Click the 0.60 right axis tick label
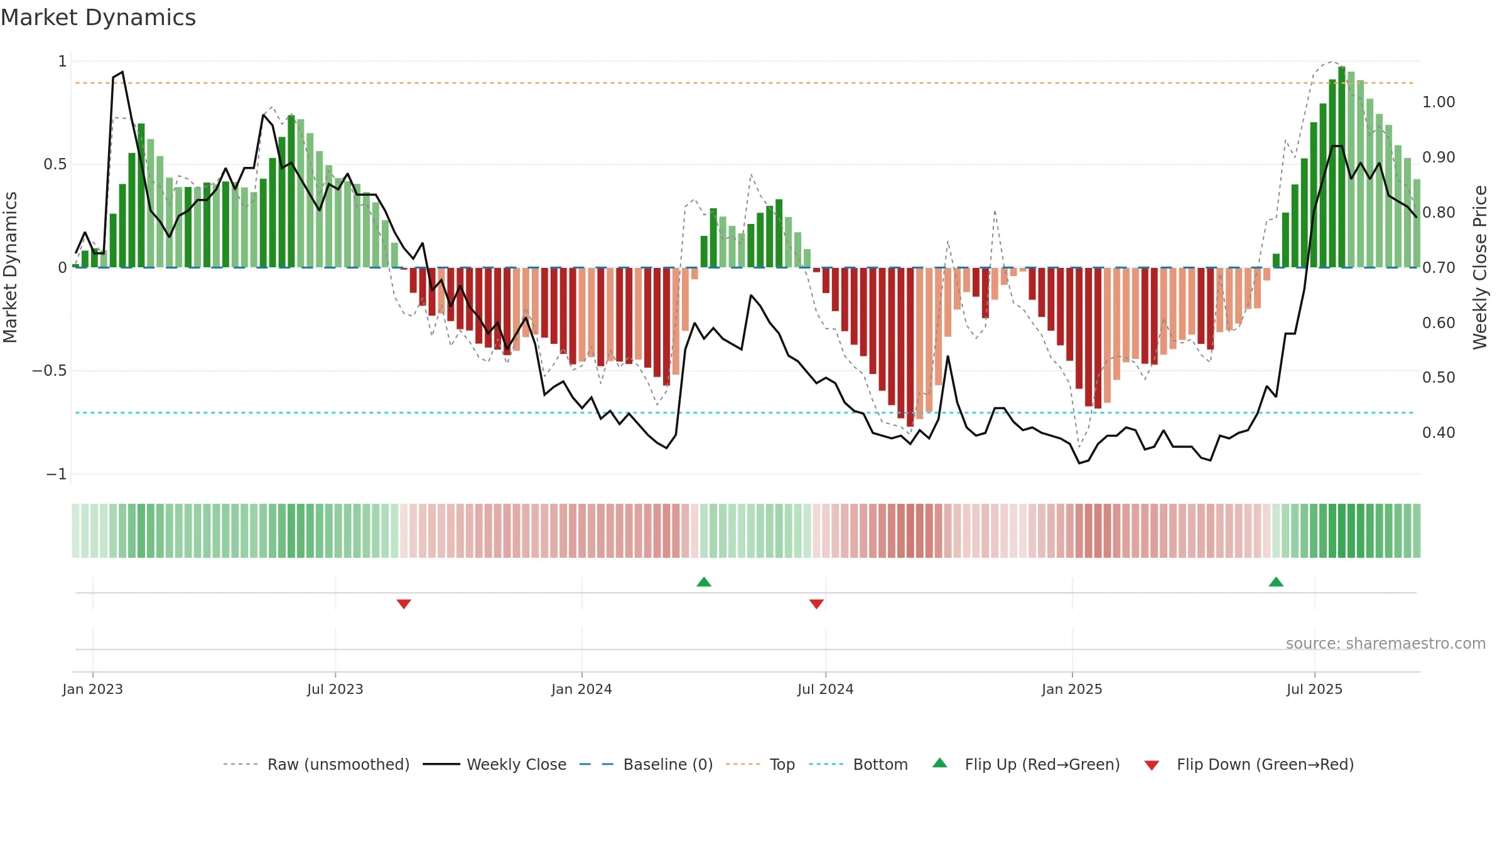The height and width of the screenshot is (847, 1507). coord(1439,322)
